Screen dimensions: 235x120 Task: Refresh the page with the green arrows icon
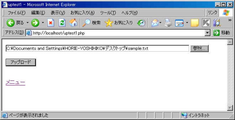(x=62, y=23)
